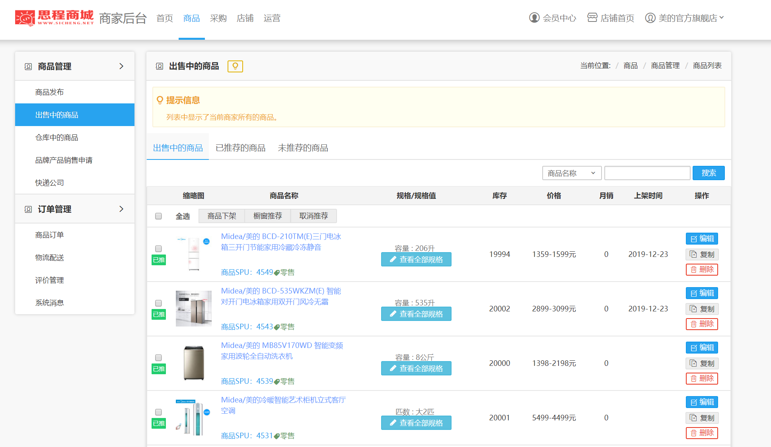View all specs for the 535升 product
This screenshot has width=771, height=447.
(x=416, y=314)
